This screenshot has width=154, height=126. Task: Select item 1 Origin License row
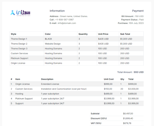[77, 84]
